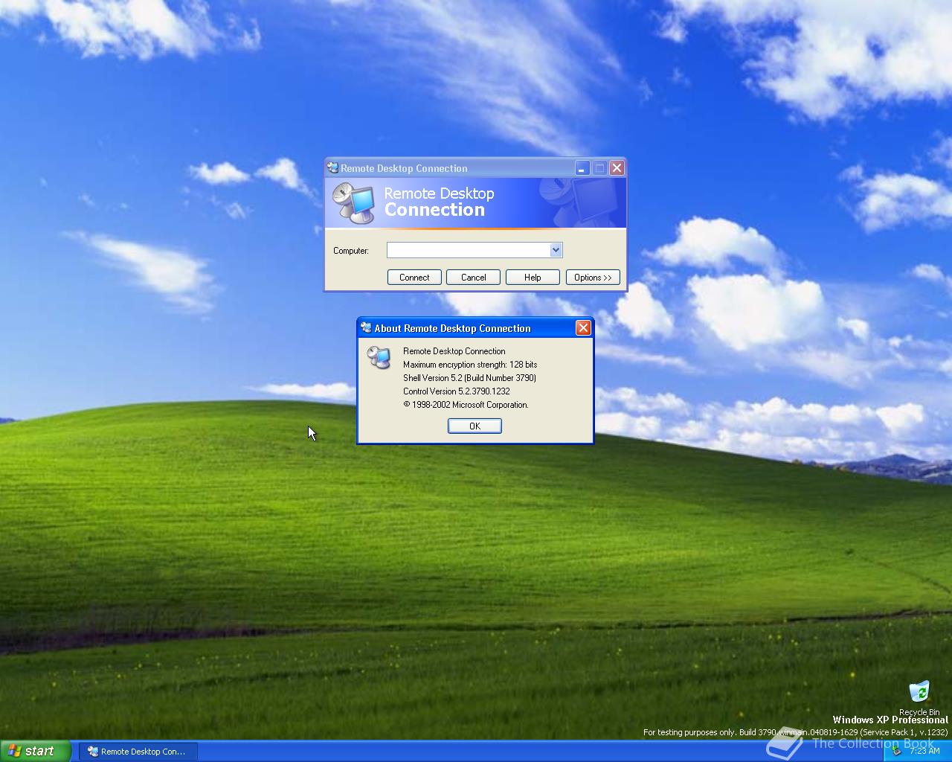This screenshot has width=952, height=762.
Task: Click the system tray clock 7:23 AM
Action: tap(924, 751)
